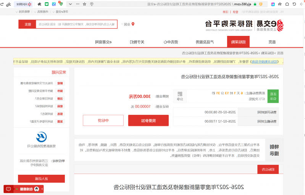Image resolution: width=305 pixels, height=195 pixels.
Task: Click the red 搜索 search button
Action: point(27,24)
